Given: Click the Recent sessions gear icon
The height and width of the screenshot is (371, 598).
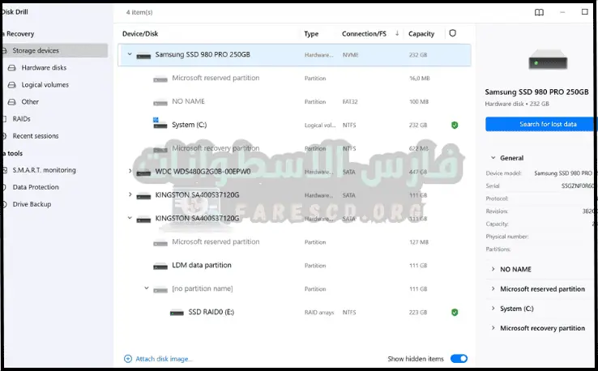Looking at the screenshot, I should pyautogui.click(x=5, y=136).
